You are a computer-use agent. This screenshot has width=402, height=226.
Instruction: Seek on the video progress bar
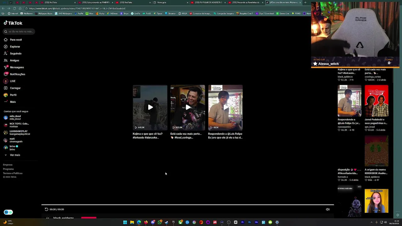pyautogui.click(x=187, y=205)
